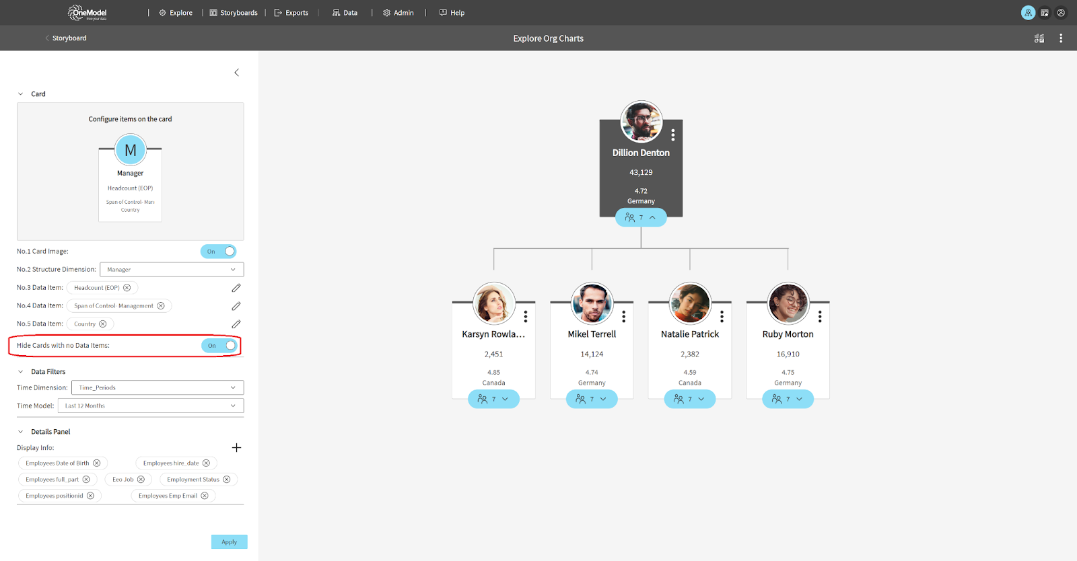Click the highlighted org chart icon in top bar
This screenshot has width=1077, height=561.
tap(1028, 13)
